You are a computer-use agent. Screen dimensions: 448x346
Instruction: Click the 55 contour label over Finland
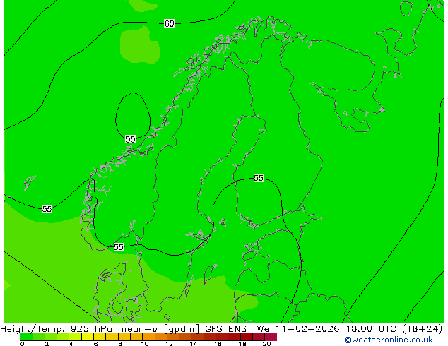(259, 178)
